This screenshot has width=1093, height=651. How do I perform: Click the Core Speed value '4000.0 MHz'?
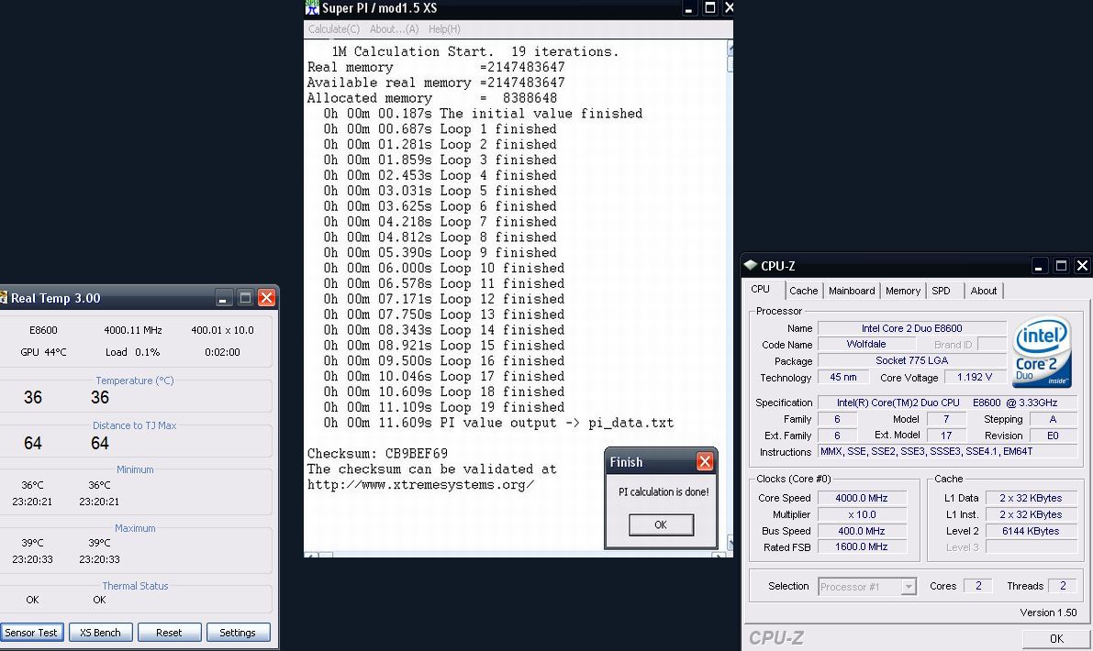862,498
